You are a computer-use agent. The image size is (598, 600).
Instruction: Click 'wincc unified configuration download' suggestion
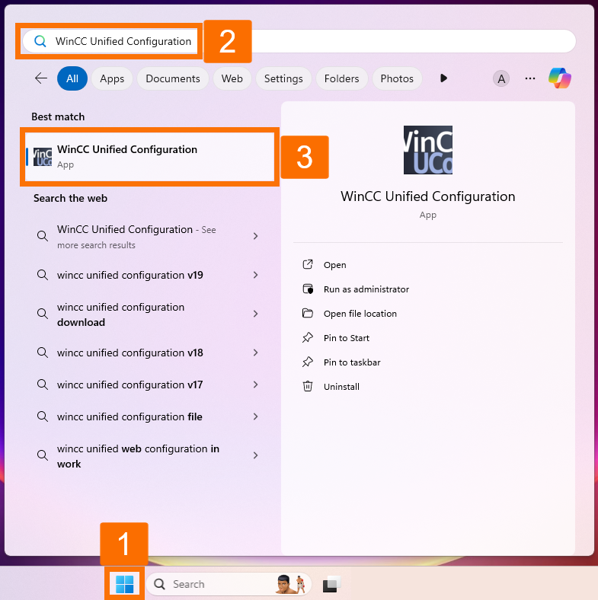tap(120, 314)
